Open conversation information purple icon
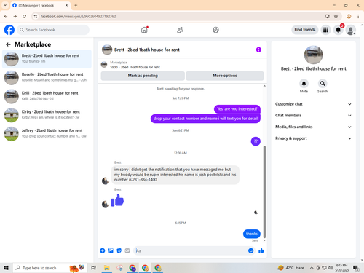This screenshot has height=273, width=364. click(258, 50)
